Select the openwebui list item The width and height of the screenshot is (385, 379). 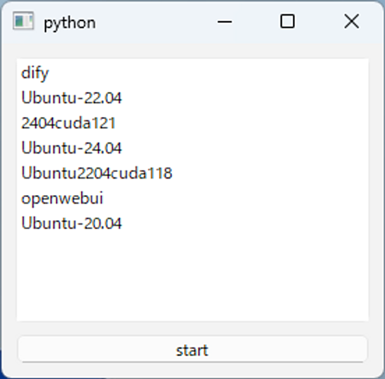coord(192,198)
